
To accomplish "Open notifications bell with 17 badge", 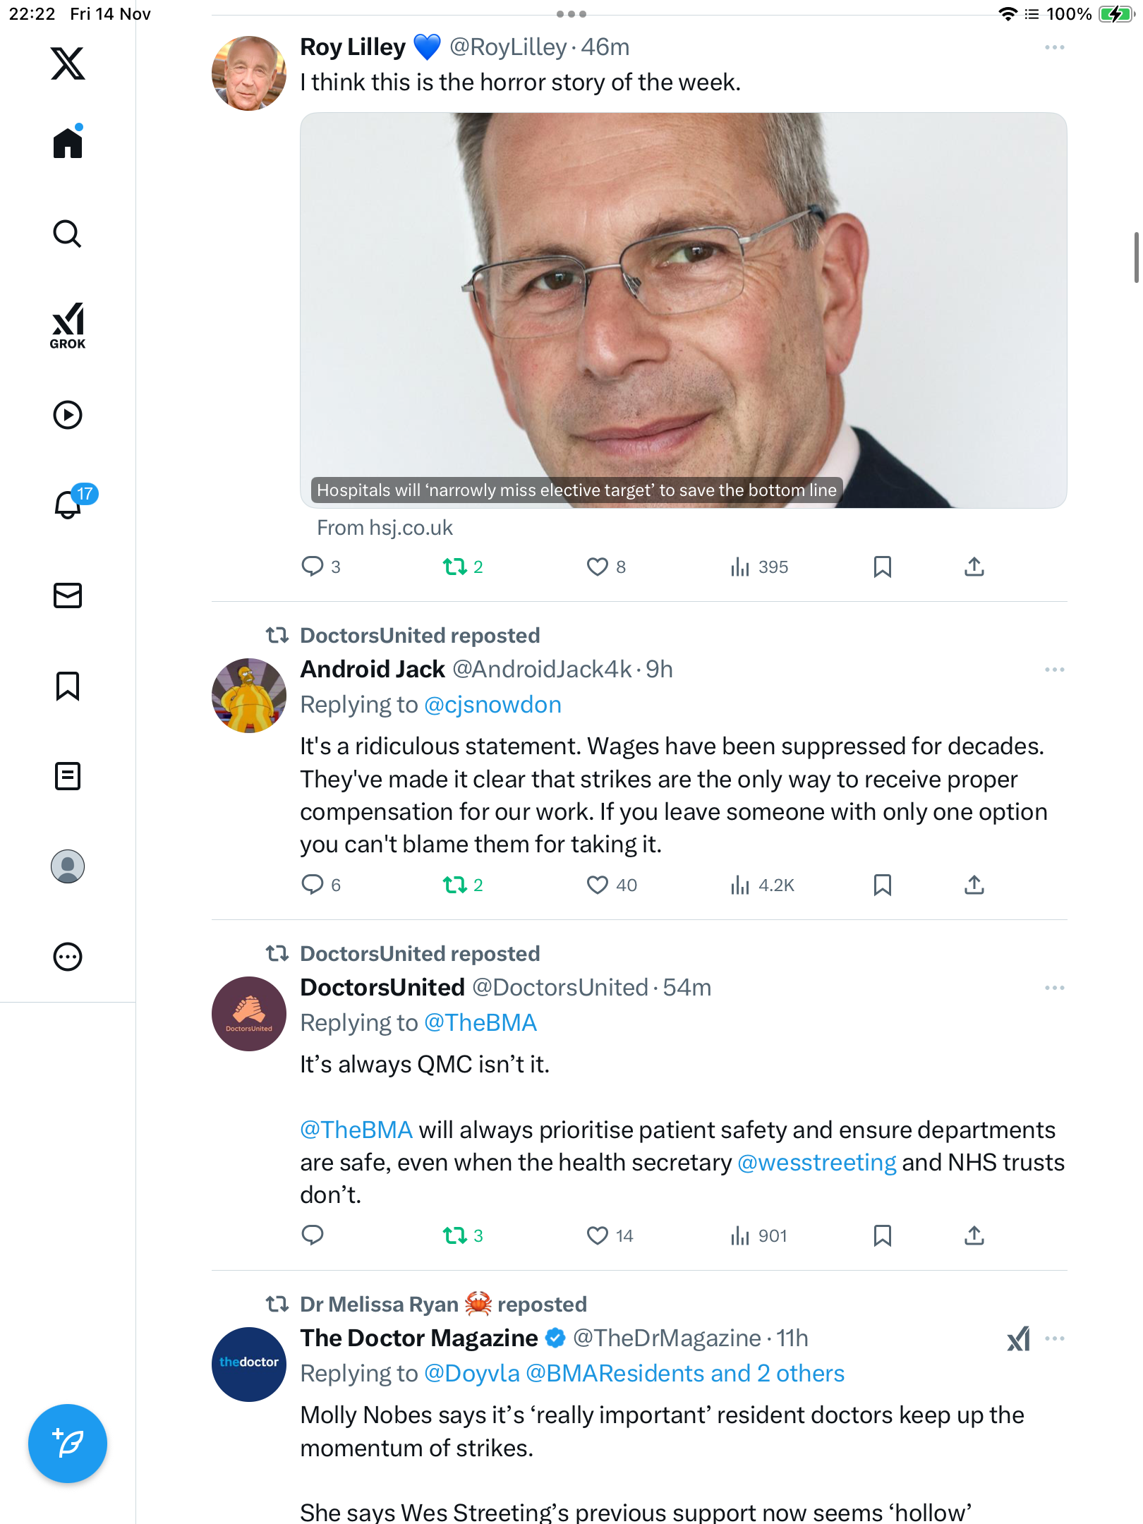I will 69,504.
